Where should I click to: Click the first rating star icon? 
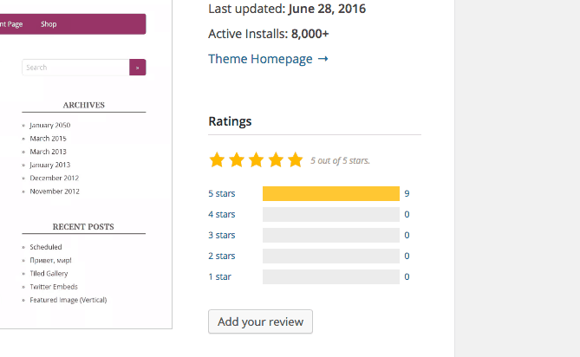pos(217,159)
